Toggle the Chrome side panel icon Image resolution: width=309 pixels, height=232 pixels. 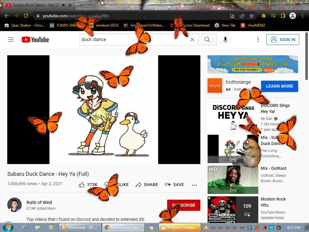(283, 16)
